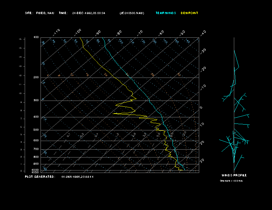Click the -20 temperature label on right axis
This screenshot has height=210, width=272.
[203, 69]
